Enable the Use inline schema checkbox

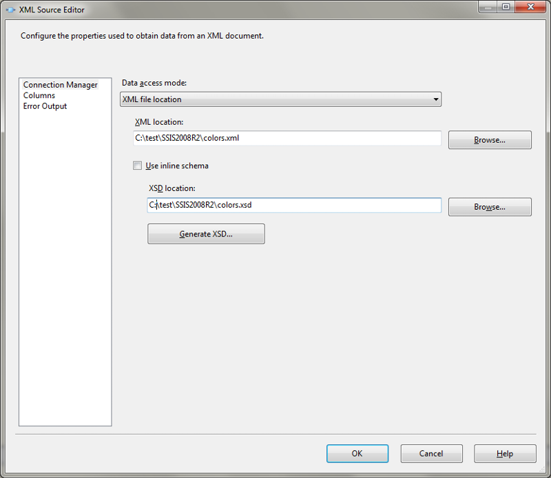(137, 166)
